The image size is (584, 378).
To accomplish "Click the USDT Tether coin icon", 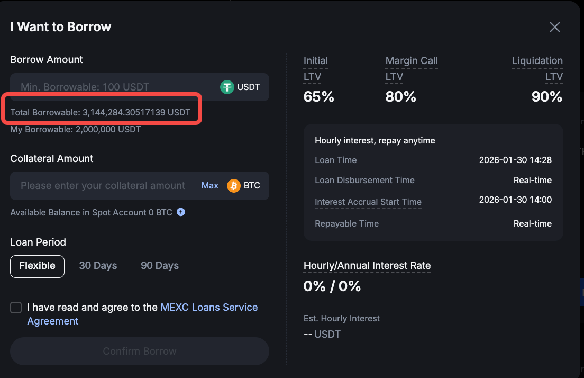I will pos(227,87).
